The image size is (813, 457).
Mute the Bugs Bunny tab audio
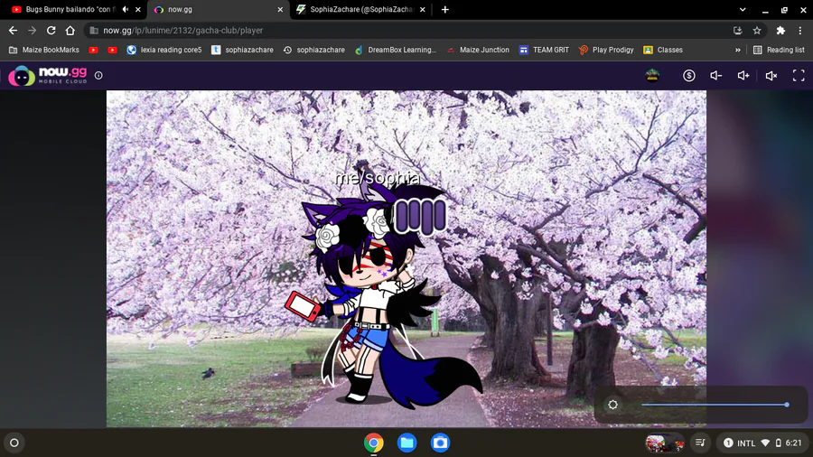pyautogui.click(x=125, y=9)
